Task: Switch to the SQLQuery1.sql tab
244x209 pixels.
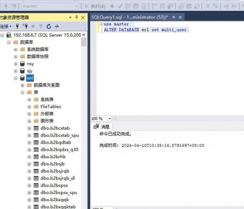Action: pyautogui.click(x=130, y=17)
